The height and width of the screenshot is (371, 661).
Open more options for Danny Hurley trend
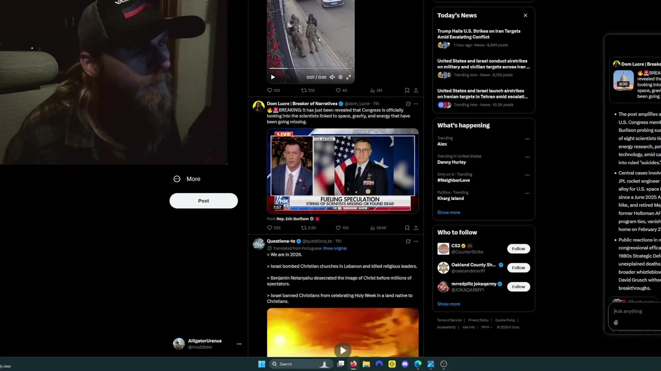pos(527,157)
